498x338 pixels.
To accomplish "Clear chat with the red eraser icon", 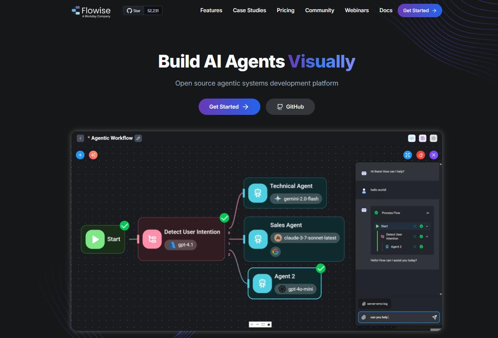I will coord(421,155).
